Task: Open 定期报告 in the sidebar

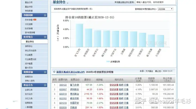Action: (29, 103)
